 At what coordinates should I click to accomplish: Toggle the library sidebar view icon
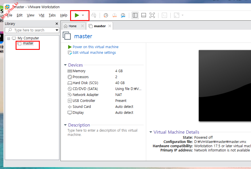[x=135, y=15]
